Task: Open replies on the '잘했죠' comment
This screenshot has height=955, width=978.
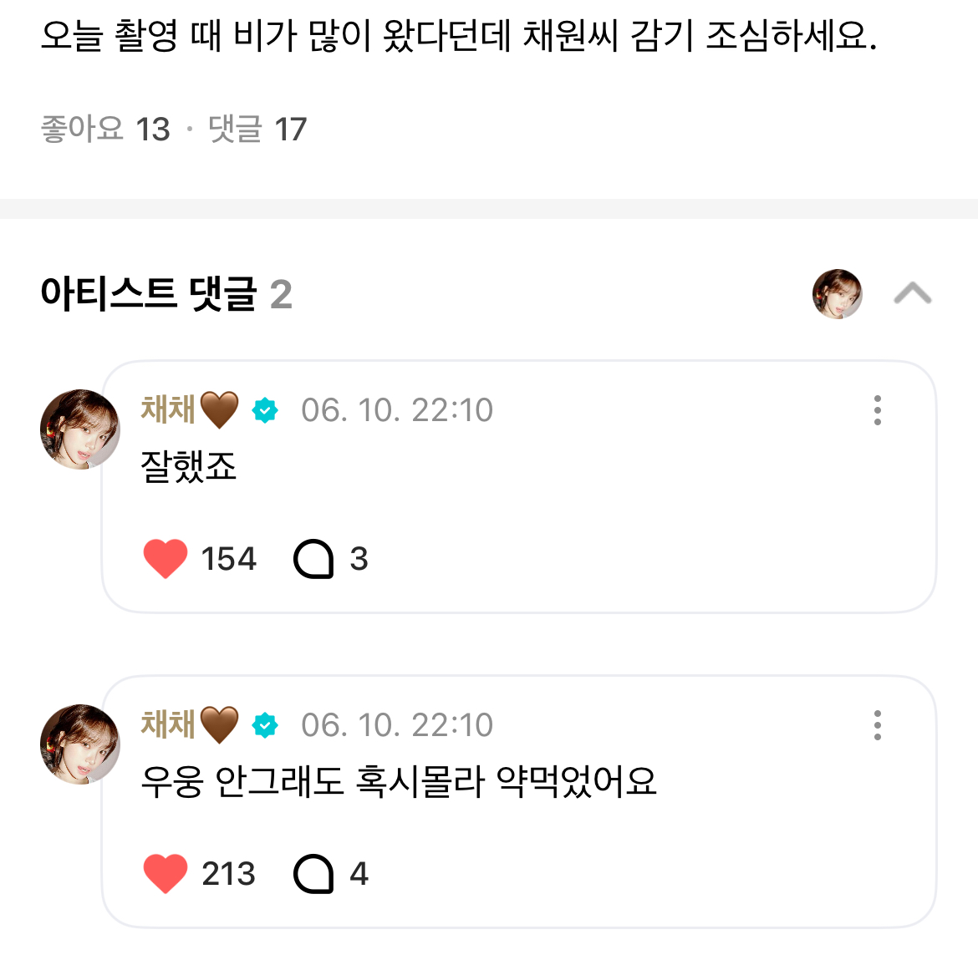Action: 314,559
